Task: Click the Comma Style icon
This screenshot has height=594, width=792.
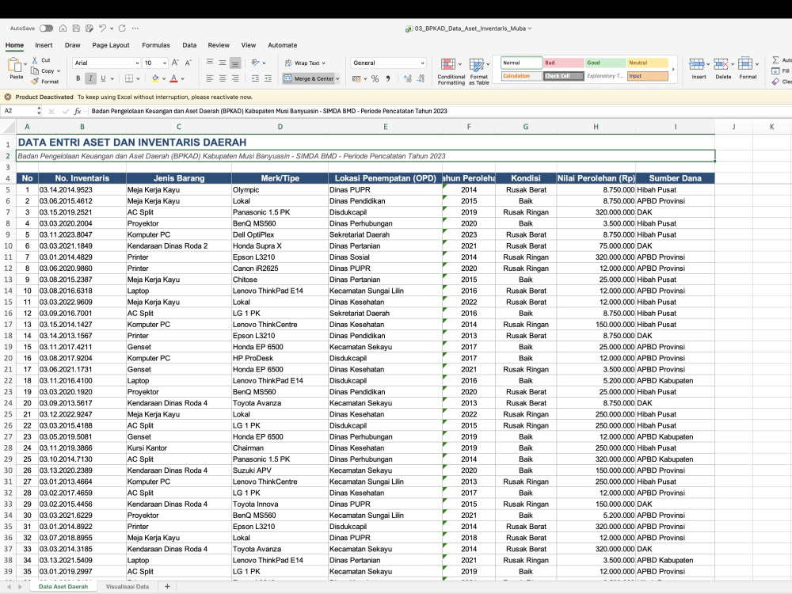Action: click(x=388, y=78)
